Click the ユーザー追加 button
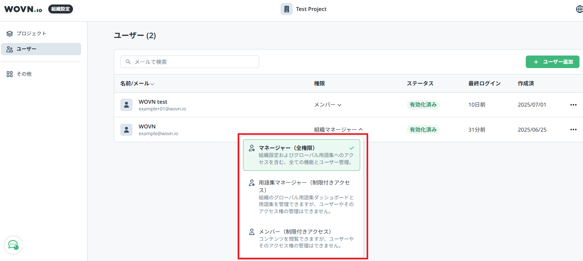 (x=552, y=62)
